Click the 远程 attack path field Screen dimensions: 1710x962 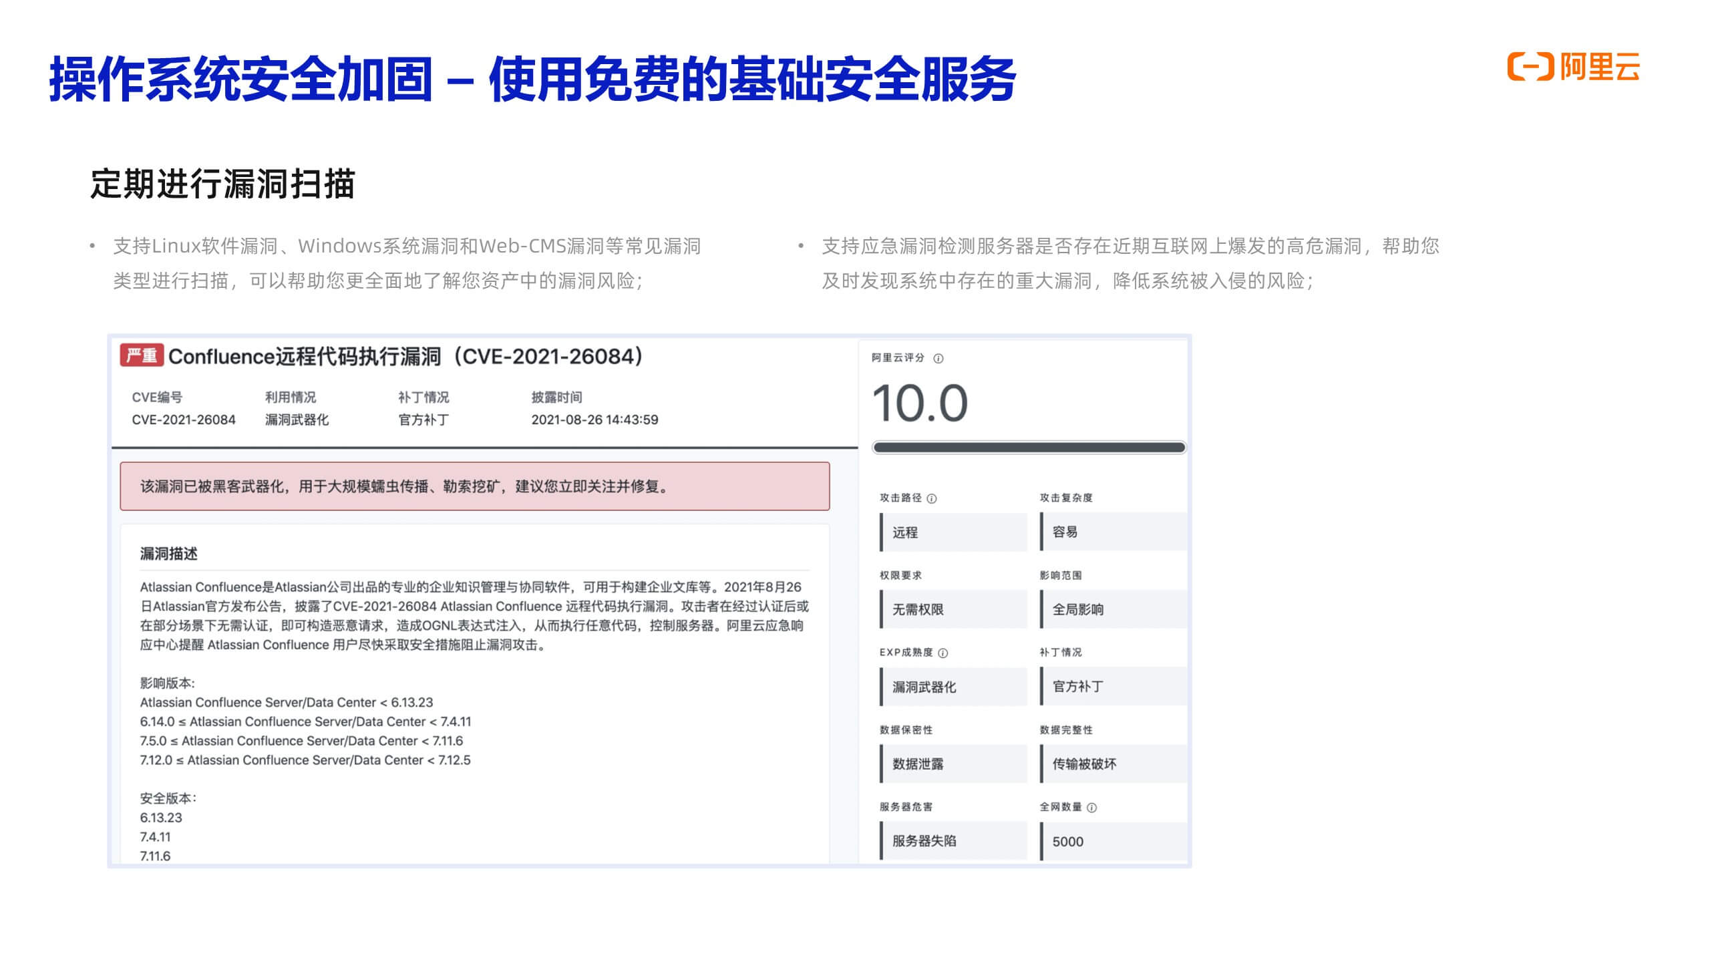coord(953,532)
